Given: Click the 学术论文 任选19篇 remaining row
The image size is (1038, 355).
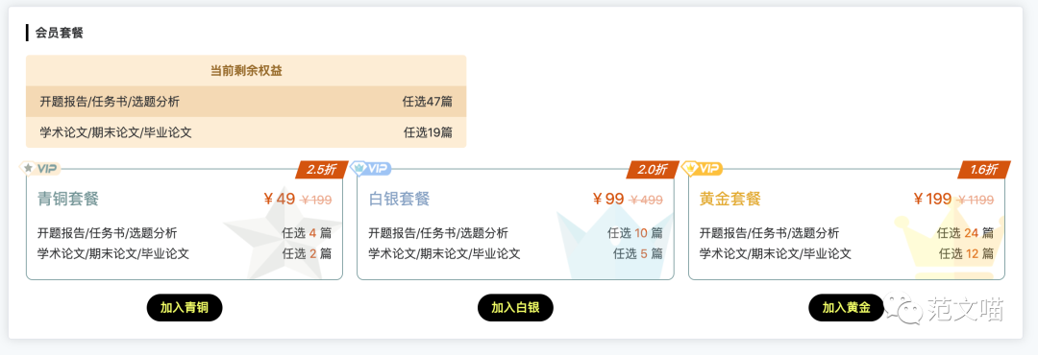Looking at the screenshot, I should (246, 132).
